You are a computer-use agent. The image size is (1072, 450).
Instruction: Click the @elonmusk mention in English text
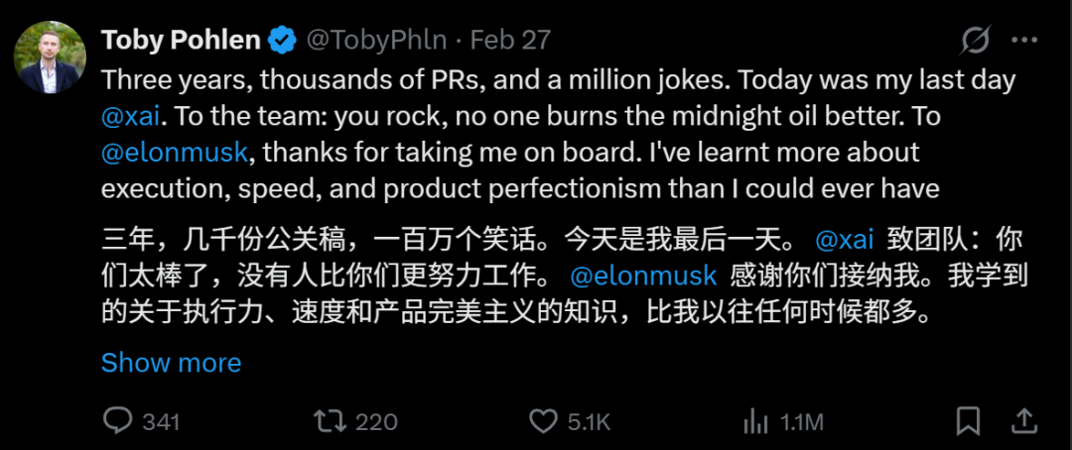(x=175, y=153)
